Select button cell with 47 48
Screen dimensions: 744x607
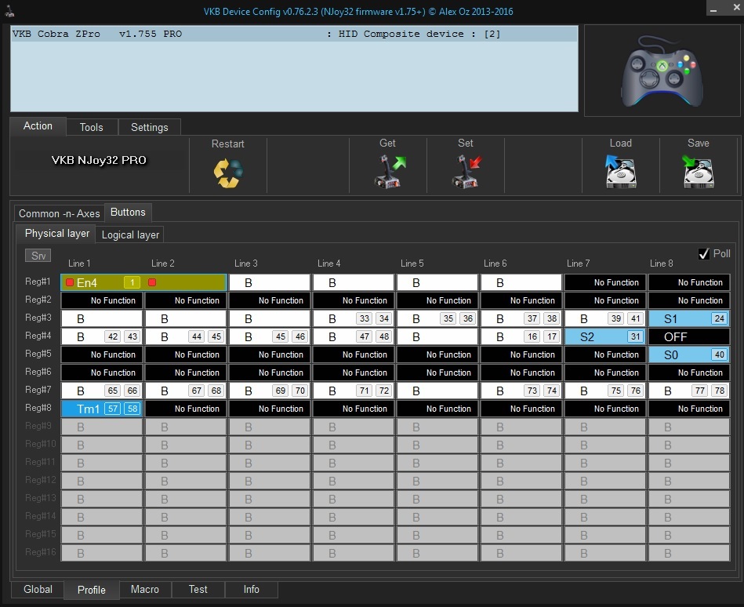point(354,336)
